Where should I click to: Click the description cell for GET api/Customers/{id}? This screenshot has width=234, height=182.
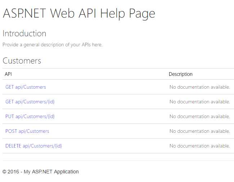pyautogui.click(x=199, y=102)
